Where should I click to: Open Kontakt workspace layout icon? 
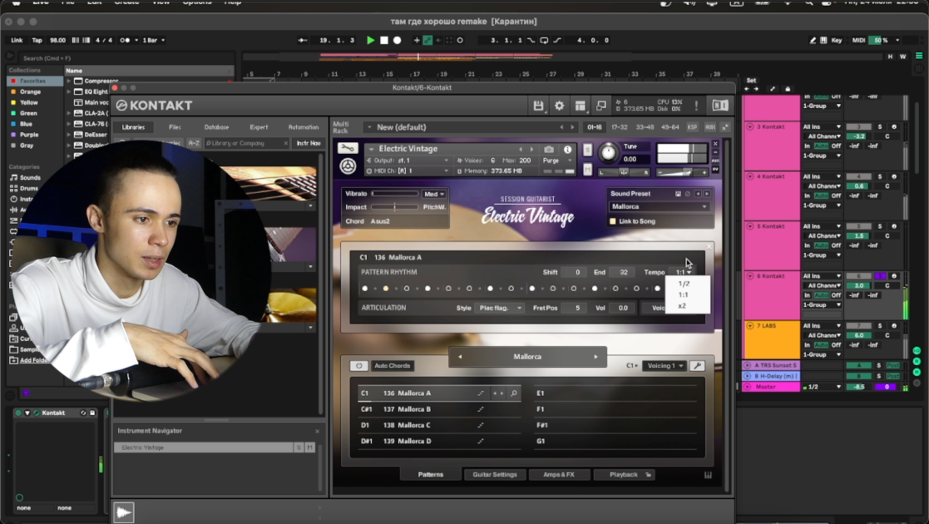580,106
